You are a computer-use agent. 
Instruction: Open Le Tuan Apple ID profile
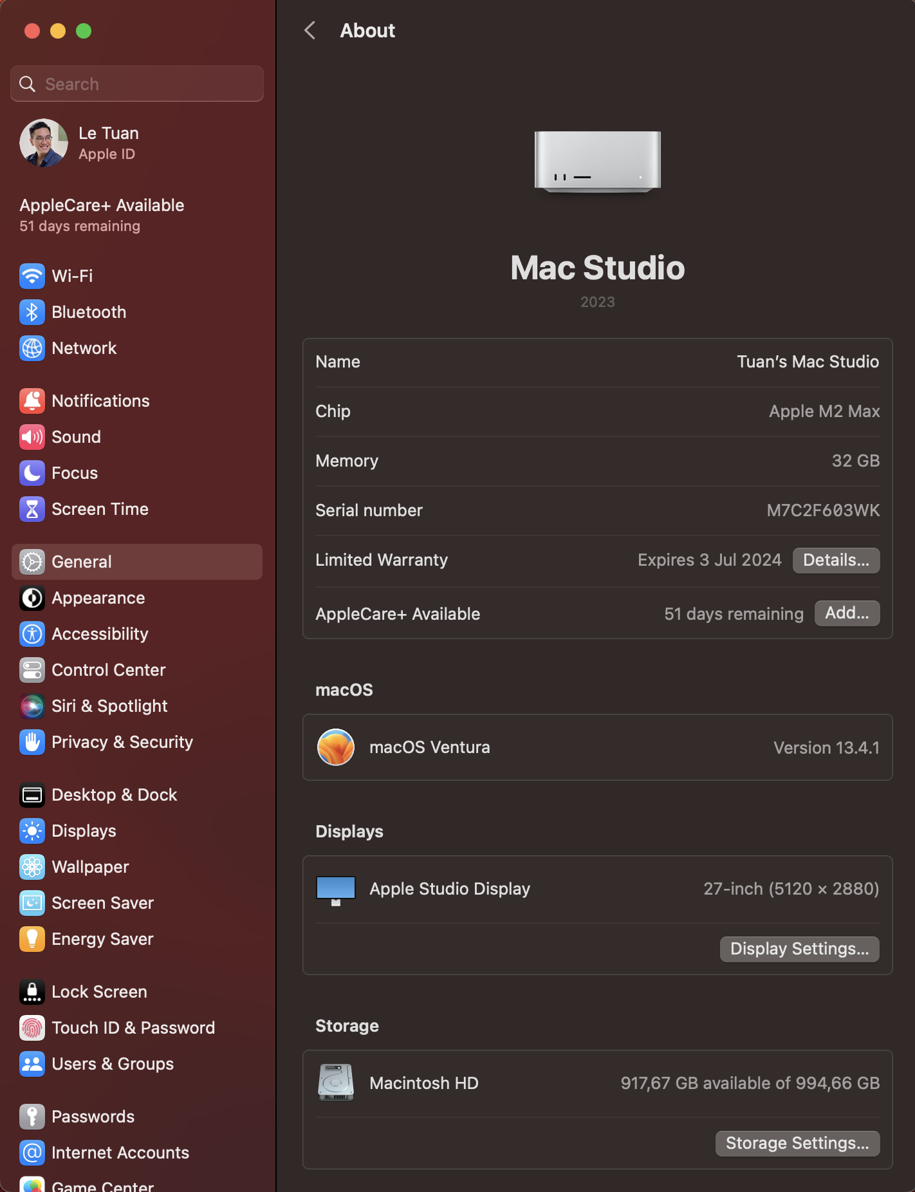[138, 143]
